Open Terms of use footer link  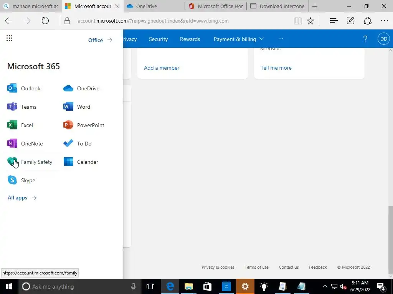(x=256, y=267)
